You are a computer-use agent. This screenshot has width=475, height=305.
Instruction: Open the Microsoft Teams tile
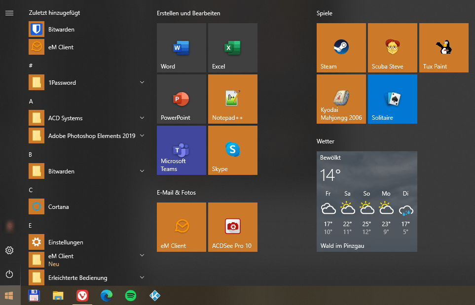(x=182, y=150)
